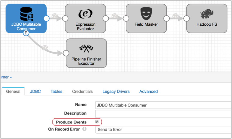Click the On Record Error info icon
This screenshot has width=232, height=139.
84,129
